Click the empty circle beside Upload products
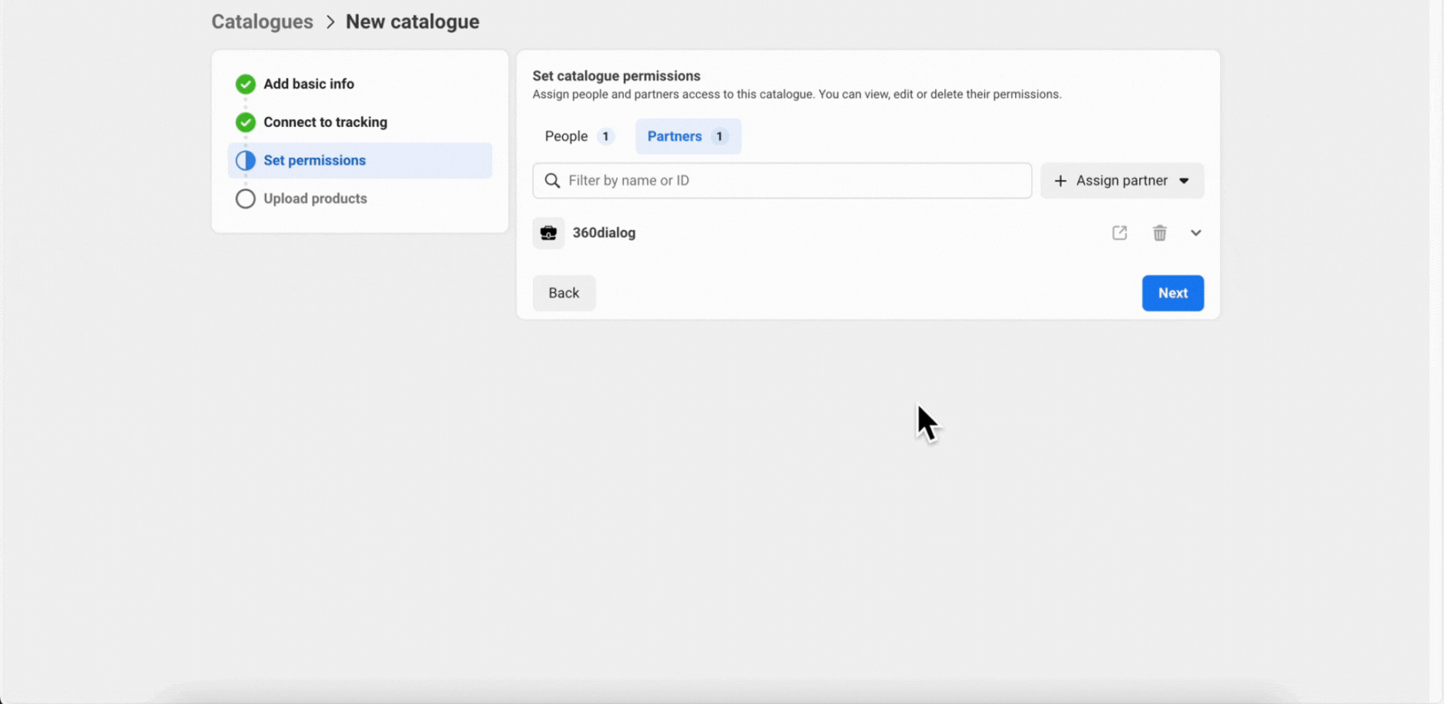The image size is (1444, 704). point(246,199)
